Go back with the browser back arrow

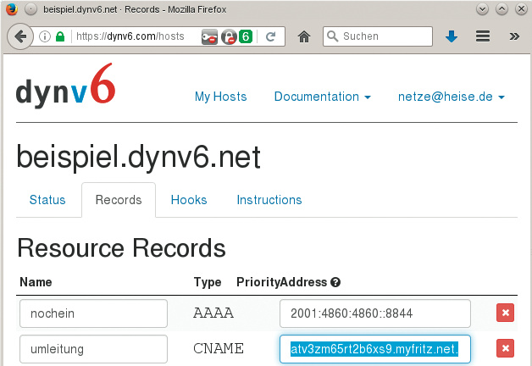[20, 36]
